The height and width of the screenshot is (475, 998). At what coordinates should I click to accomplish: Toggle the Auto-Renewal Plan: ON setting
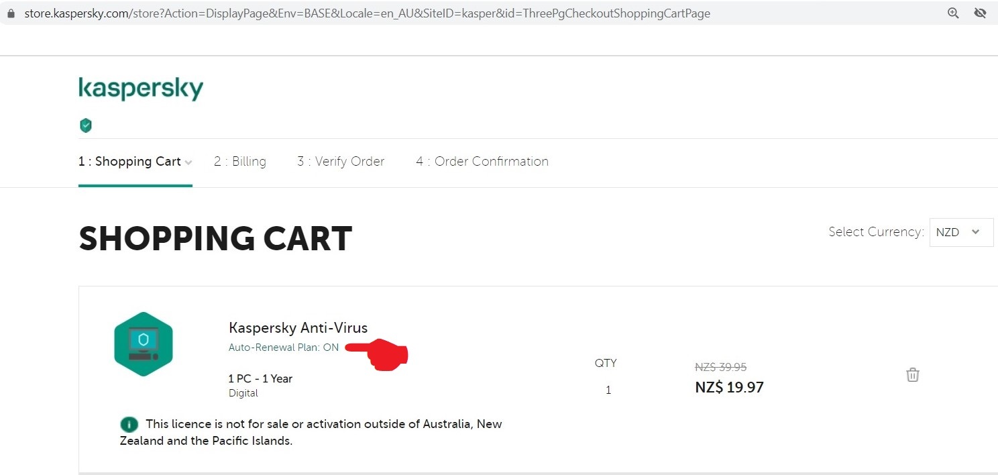pyautogui.click(x=283, y=348)
